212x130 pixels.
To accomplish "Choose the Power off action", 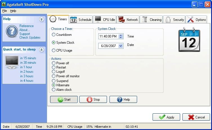I will tap(61, 63).
